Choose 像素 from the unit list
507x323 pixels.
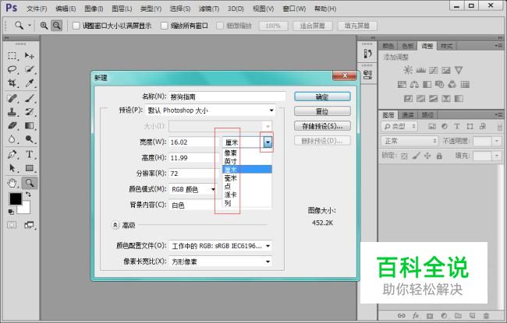click(x=247, y=153)
